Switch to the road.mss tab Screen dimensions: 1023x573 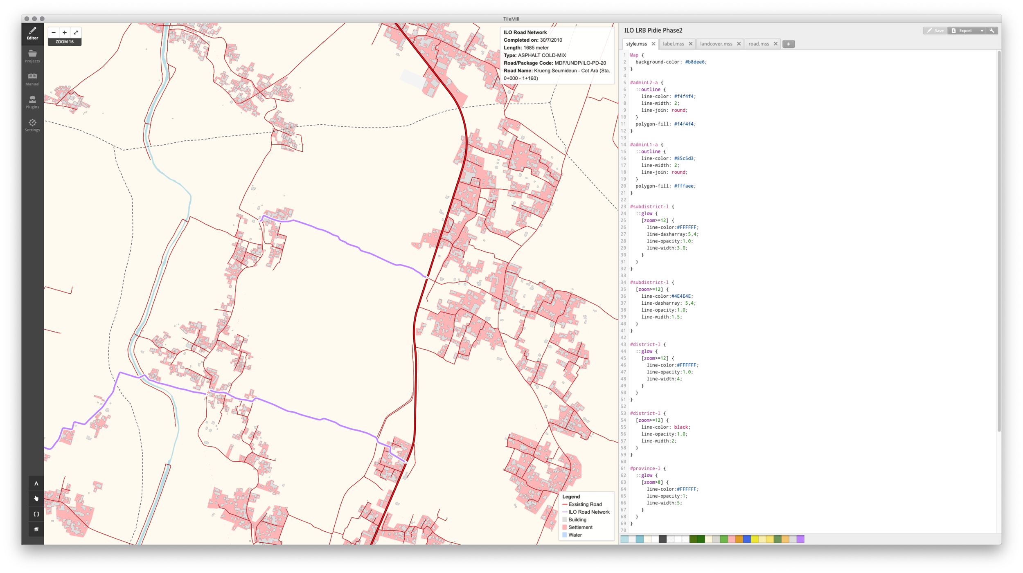759,44
